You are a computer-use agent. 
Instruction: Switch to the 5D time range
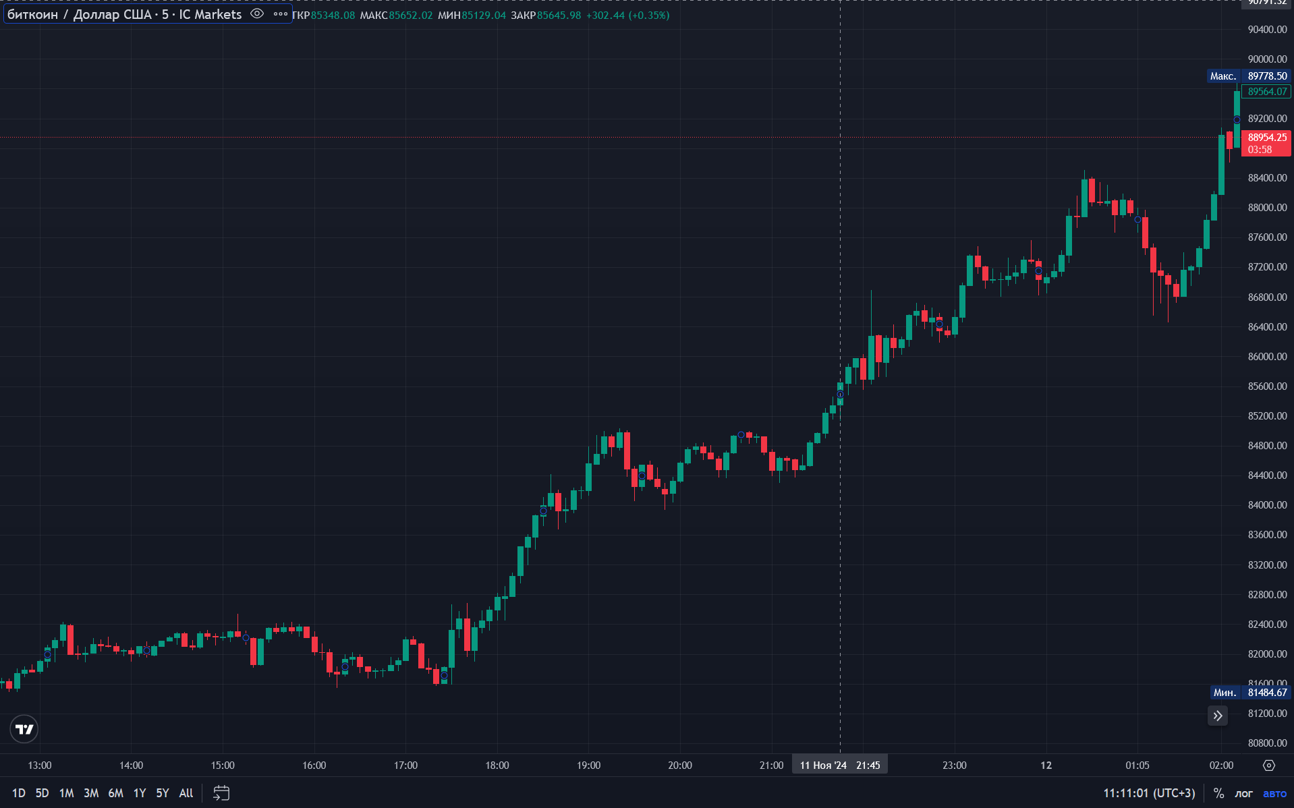pyautogui.click(x=42, y=793)
